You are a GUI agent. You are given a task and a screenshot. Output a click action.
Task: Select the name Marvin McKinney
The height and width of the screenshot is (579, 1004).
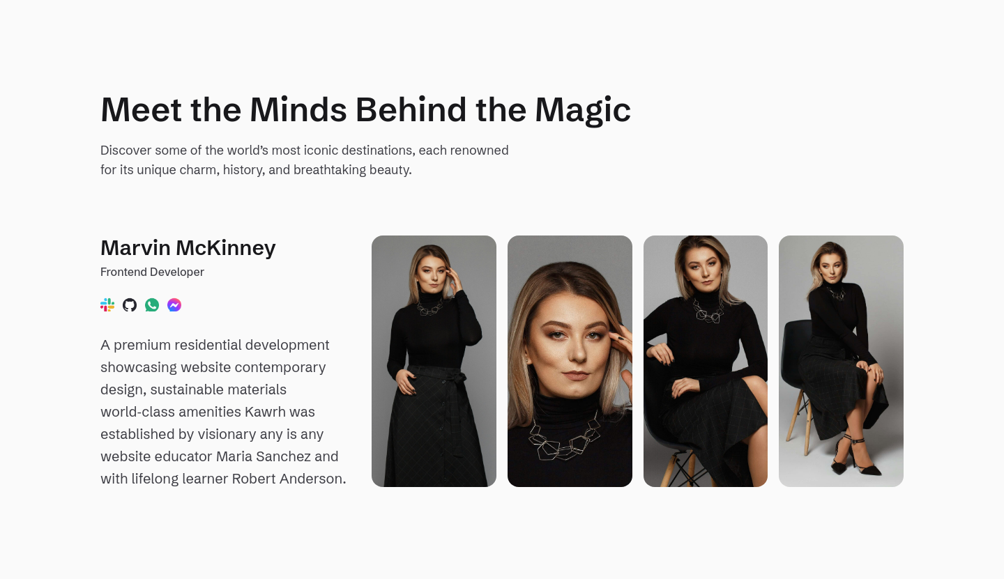188,247
